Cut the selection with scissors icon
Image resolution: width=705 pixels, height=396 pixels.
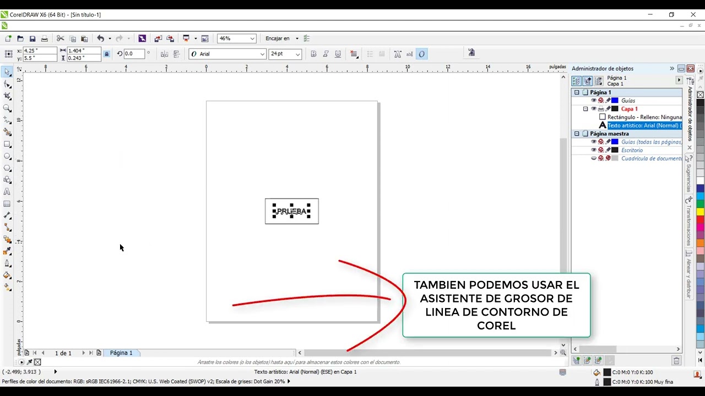click(x=61, y=38)
